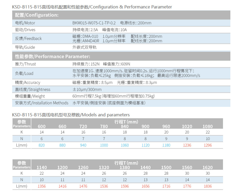
Task: Select the text '持续推力:152N'
Action: click(x=86, y=64)
